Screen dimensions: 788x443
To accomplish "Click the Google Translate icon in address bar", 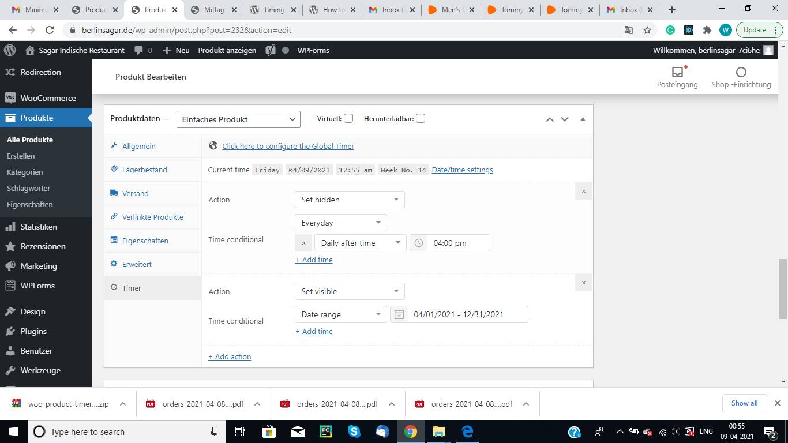I will 629,30.
